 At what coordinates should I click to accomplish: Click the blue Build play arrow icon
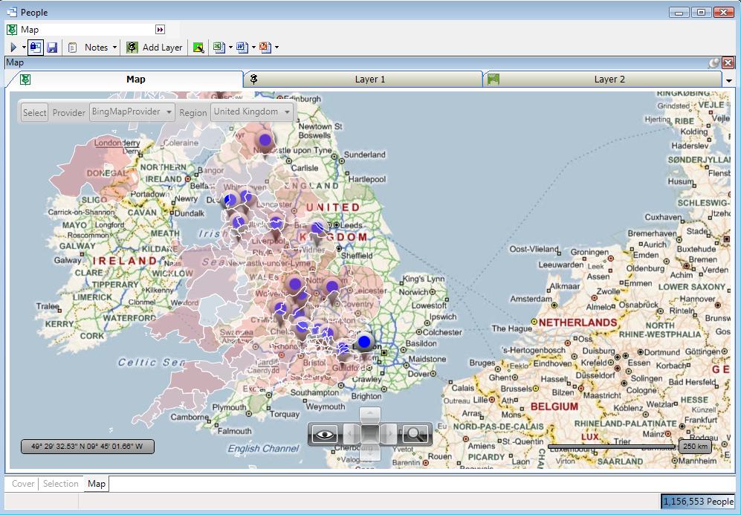13,48
